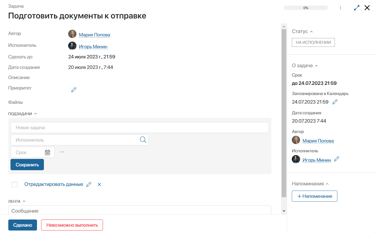Click the Невозможно выполнить button
The height and width of the screenshot is (233, 376).
pos(72,225)
